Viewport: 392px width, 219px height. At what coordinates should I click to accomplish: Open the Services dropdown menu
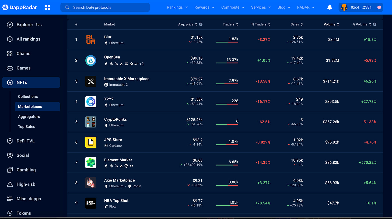(261, 7)
